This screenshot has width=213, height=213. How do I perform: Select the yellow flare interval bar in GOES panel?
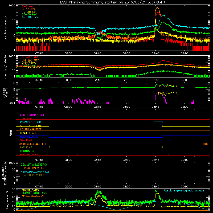point(158,97)
